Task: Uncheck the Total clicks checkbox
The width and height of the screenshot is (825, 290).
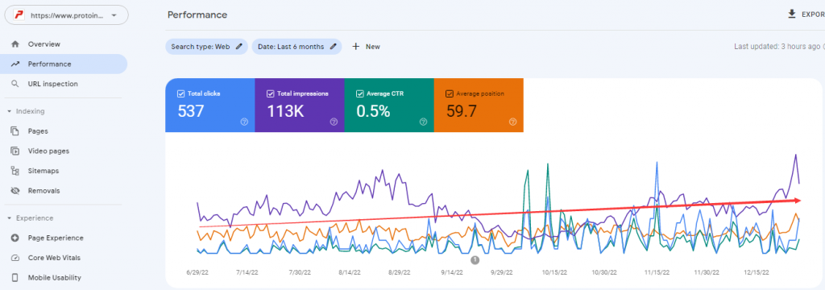Action: click(180, 93)
